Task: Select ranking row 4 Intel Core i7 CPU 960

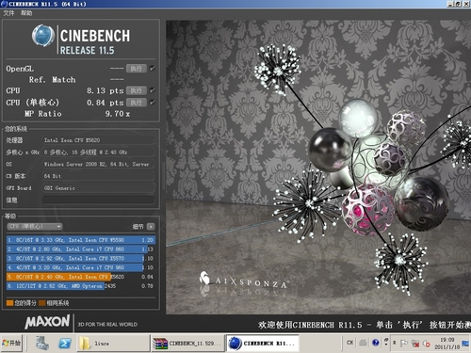Action: 81,267
